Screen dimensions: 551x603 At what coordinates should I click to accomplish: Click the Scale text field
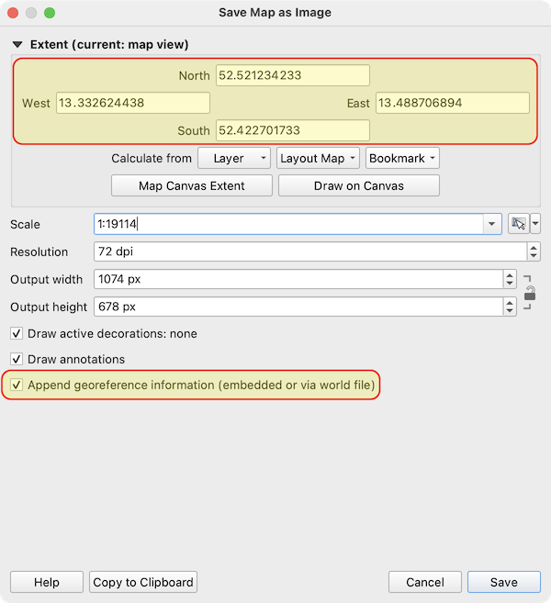point(288,224)
